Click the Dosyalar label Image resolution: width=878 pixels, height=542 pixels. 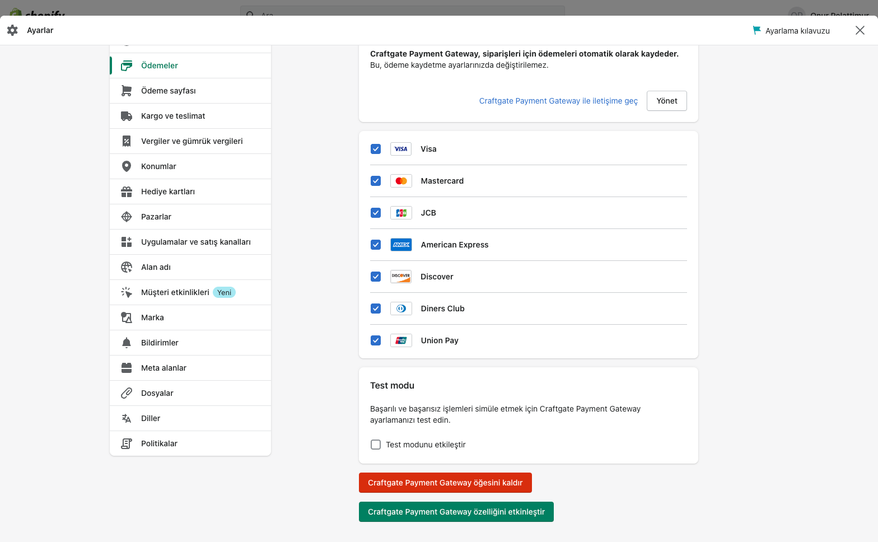[157, 393]
